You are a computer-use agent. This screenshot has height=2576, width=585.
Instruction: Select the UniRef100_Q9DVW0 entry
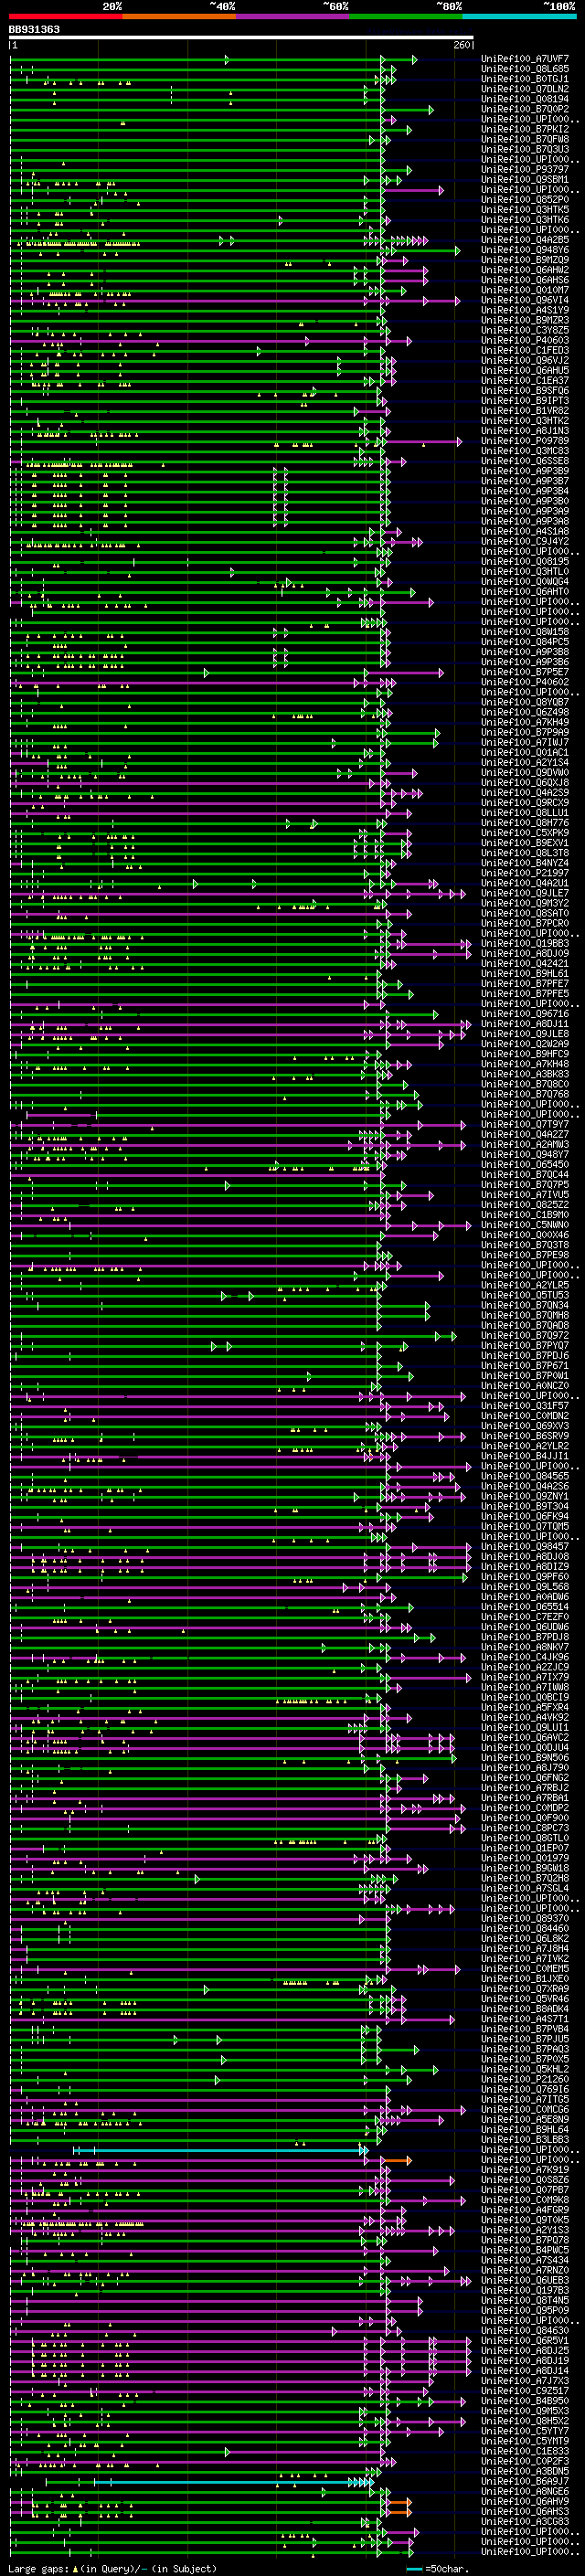point(525,773)
